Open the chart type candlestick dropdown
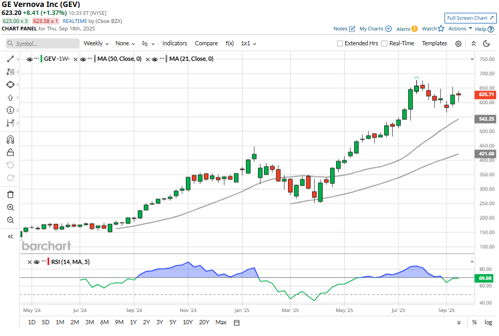The height and width of the screenshot is (336, 499). [x=148, y=44]
